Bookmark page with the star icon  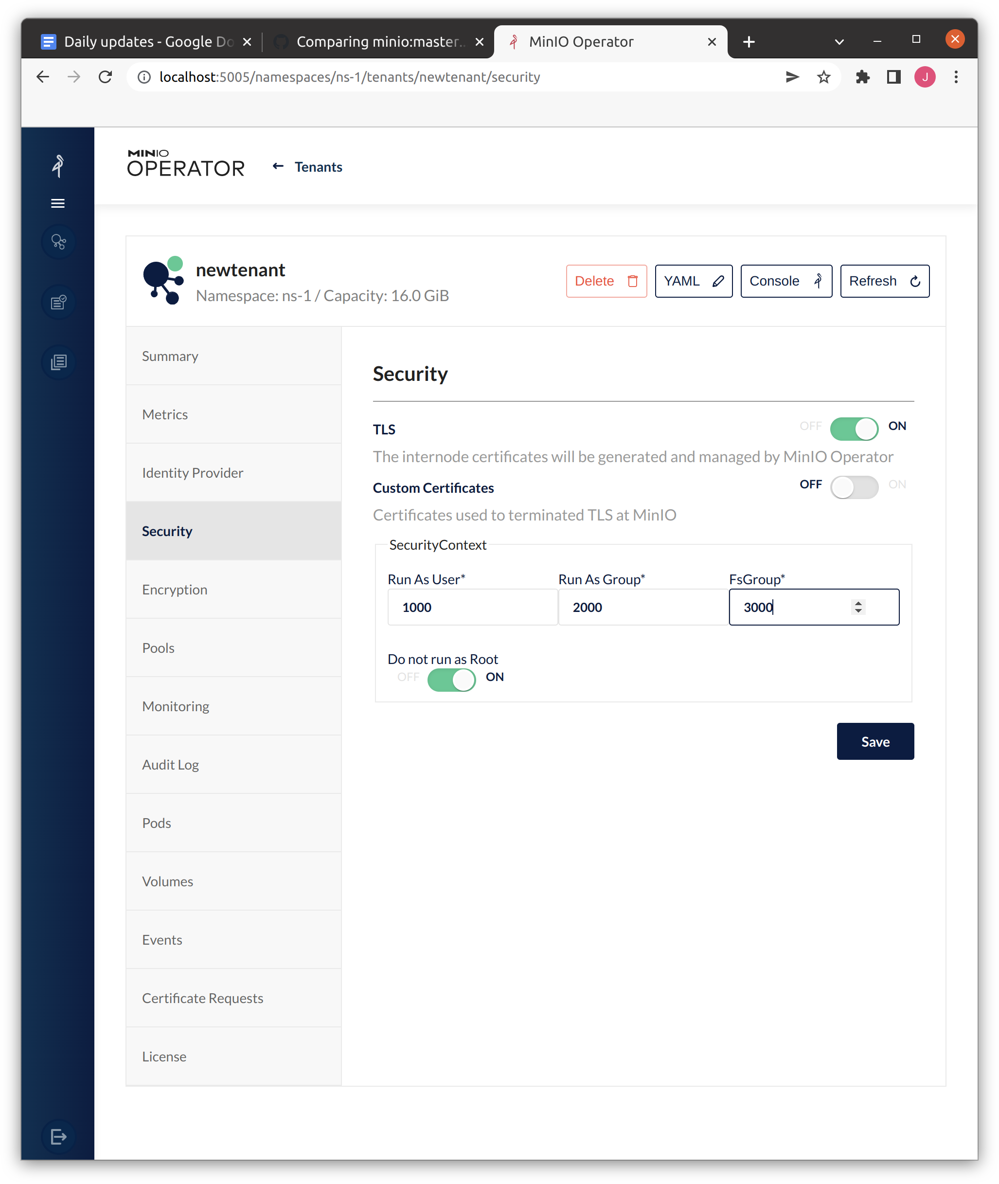[823, 77]
